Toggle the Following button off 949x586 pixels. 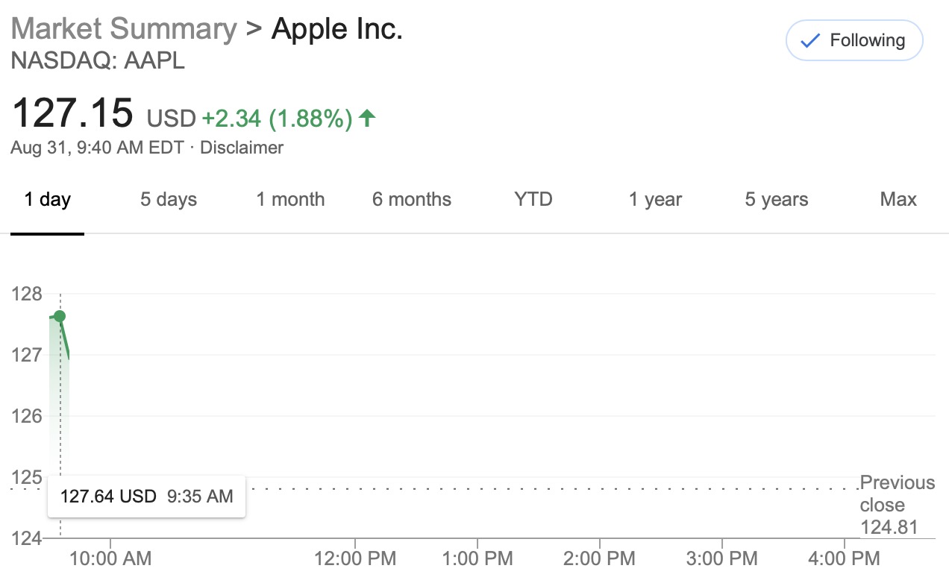pyautogui.click(x=854, y=41)
